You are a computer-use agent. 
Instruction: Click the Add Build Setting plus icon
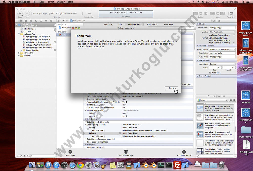[184, 152]
